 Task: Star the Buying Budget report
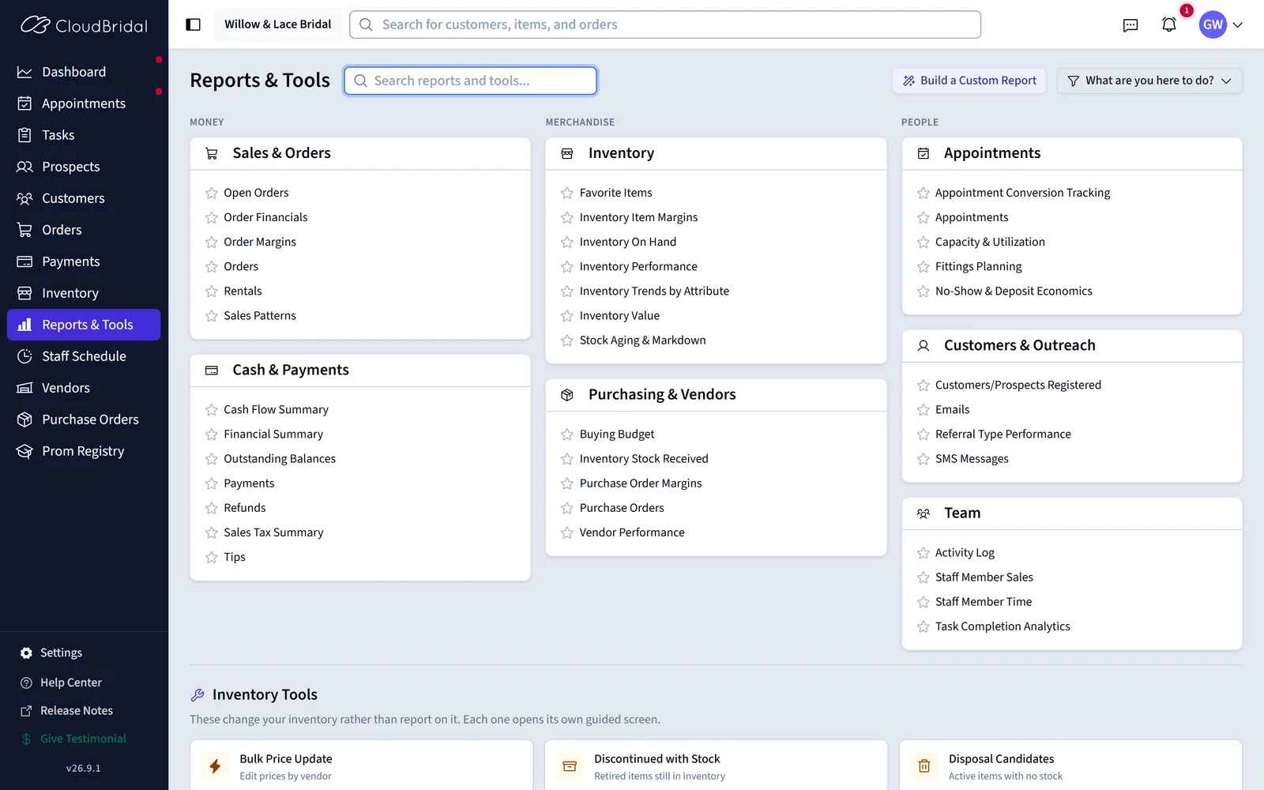point(567,434)
